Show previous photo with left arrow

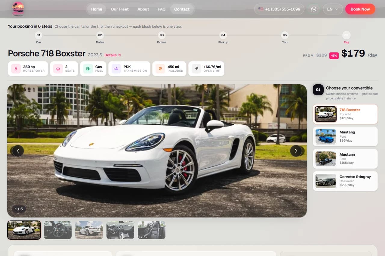[18, 151]
